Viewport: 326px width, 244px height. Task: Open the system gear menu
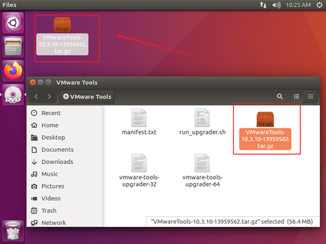point(319,5)
